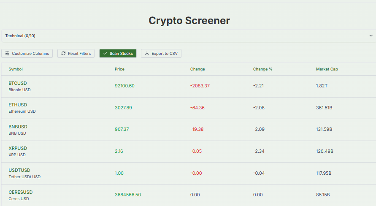Click the change percent -2.08
Screen dimensions: 376x206
pos(259,108)
